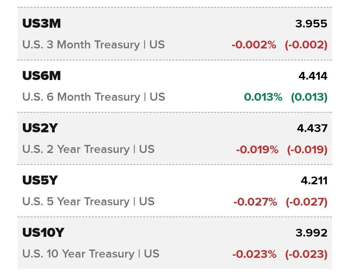
Task: Open the US3M ticker symbol
Action: (x=42, y=23)
